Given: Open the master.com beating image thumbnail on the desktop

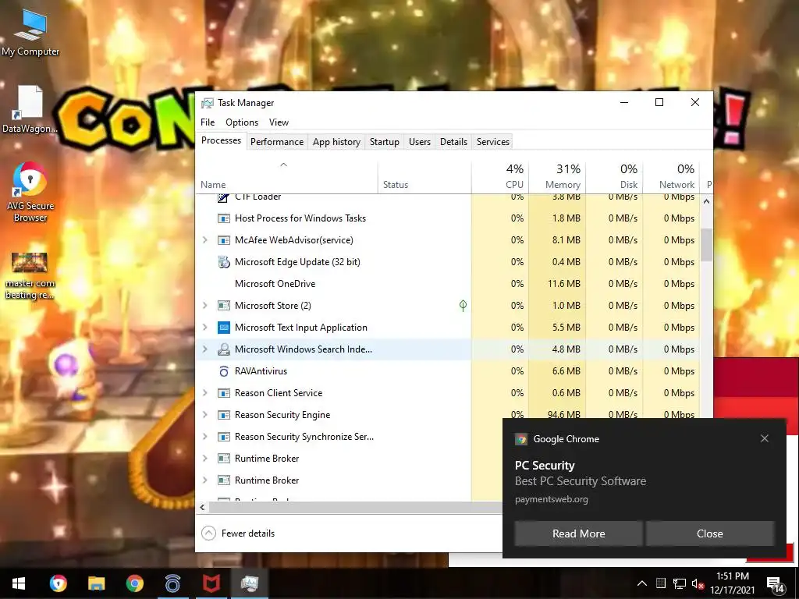Looking at the screenshot, I should click(x=30, y=275).
